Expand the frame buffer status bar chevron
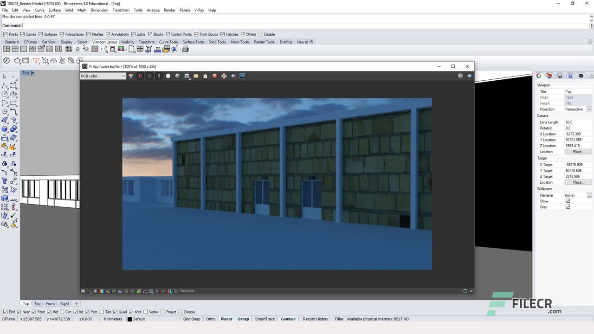Image resolution: width=594 pixels, height=334 pixels. (x=471, y=291)
